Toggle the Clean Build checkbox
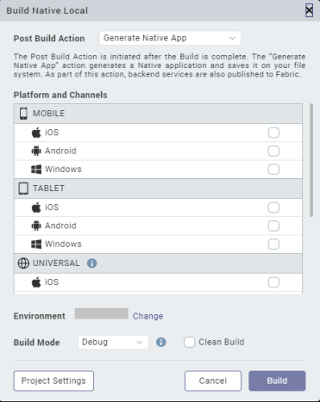320x402 pixels. 190,342
